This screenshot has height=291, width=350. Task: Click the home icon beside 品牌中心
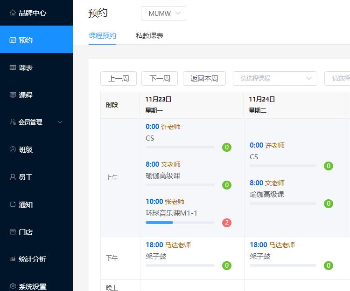(13, 13)
